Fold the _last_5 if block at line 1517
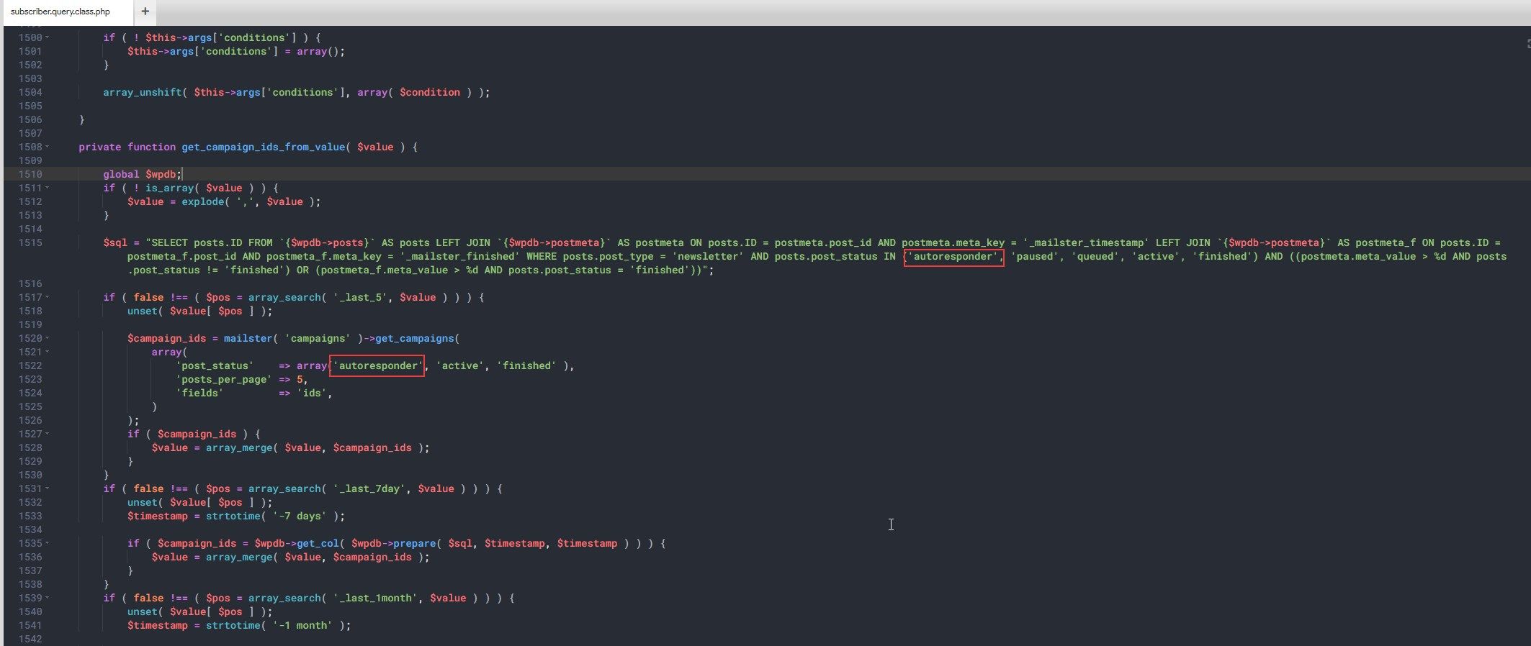Viewport: 1531px width, 646px height. (48, 297)
